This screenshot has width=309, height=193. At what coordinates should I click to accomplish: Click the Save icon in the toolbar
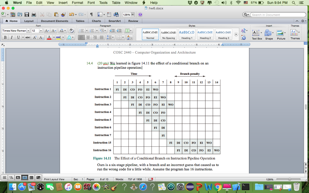pyautogui.click(x=27, y=14)
